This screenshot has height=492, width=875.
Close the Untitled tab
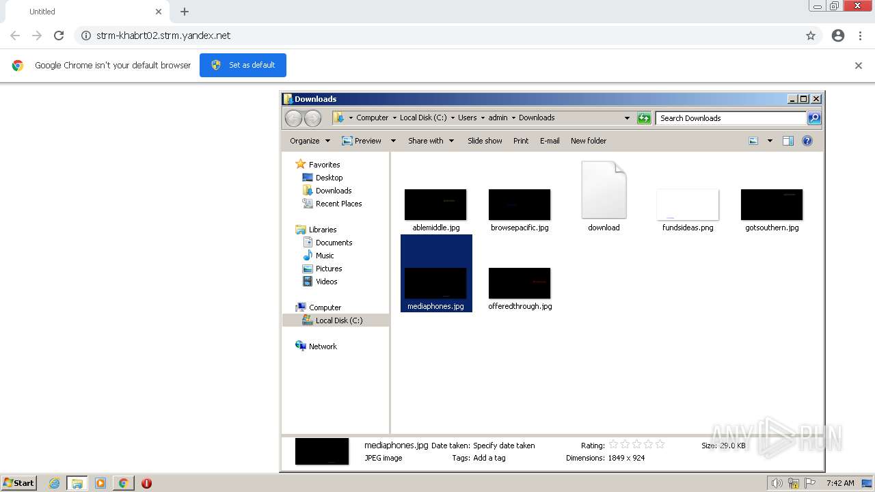click(x=159, y=12)
